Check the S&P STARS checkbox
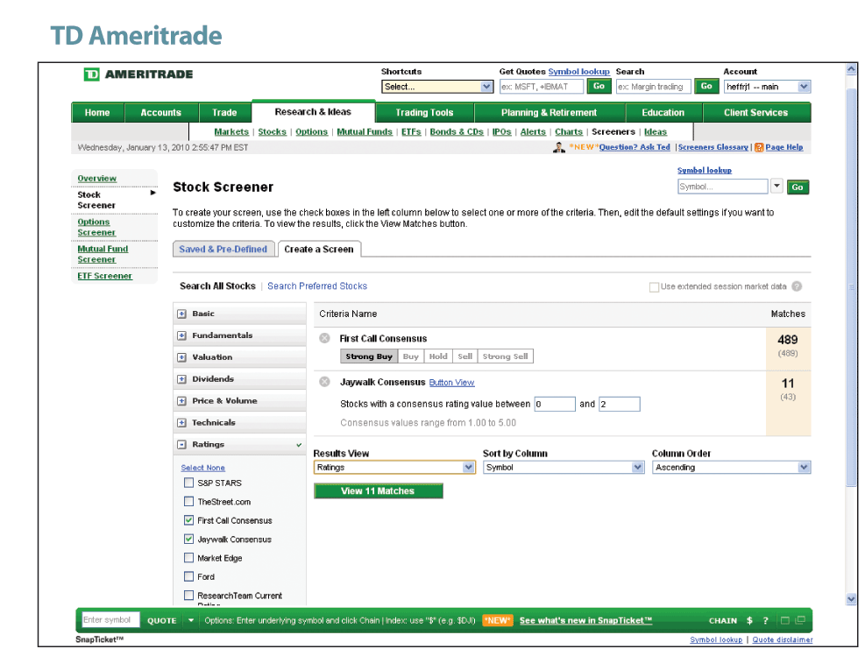The height and width of the screenshot is (656, 865). [x=188, y=483]
